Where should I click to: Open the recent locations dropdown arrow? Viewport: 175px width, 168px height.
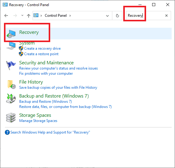tap(22, 16)
